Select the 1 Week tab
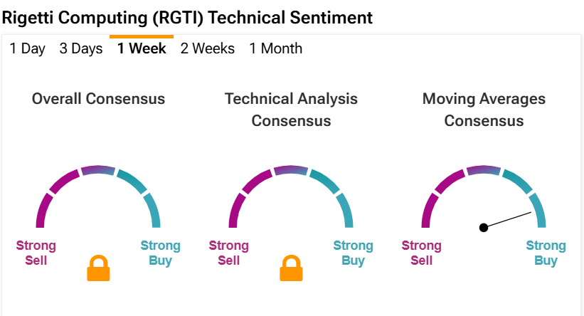 (142, 48)
